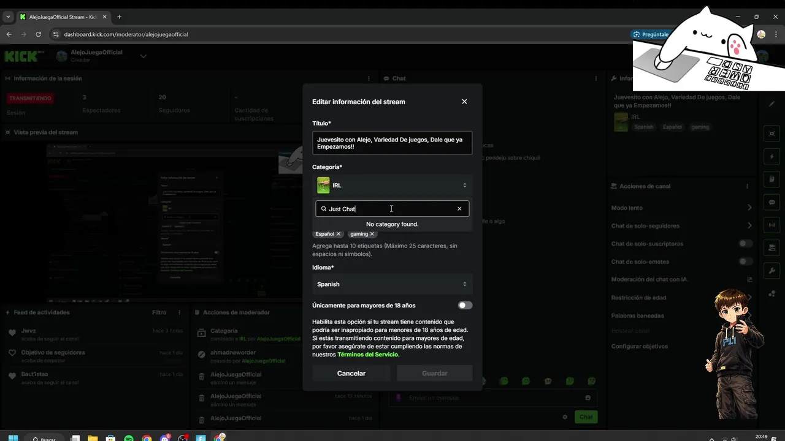785x441 pixels.
Task: Click the heart icon beside Baut1staa
Action: coord(12,377)
